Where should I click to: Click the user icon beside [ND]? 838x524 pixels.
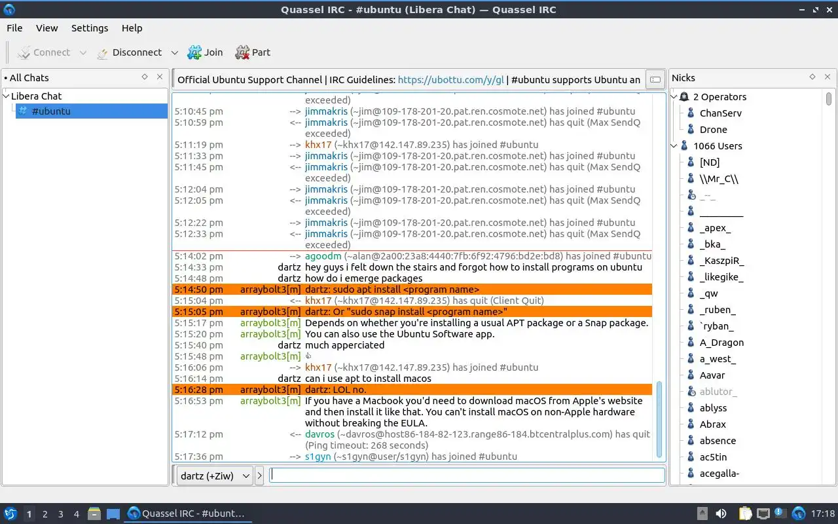pos(691,162)
